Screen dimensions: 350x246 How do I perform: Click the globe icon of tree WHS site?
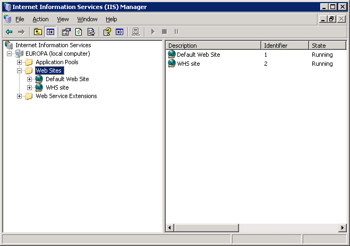(x=39, y=87)
